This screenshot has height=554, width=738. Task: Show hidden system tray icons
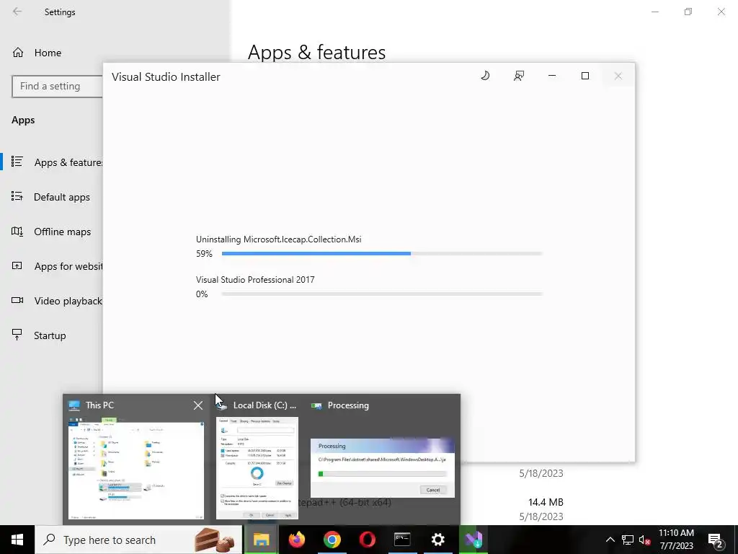610,540
